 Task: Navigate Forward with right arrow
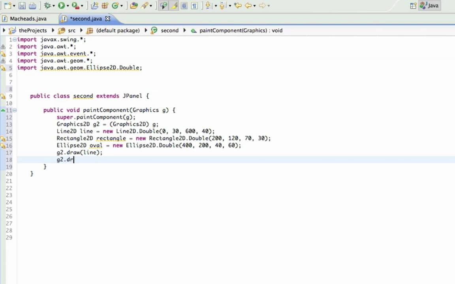coord(262,6)
